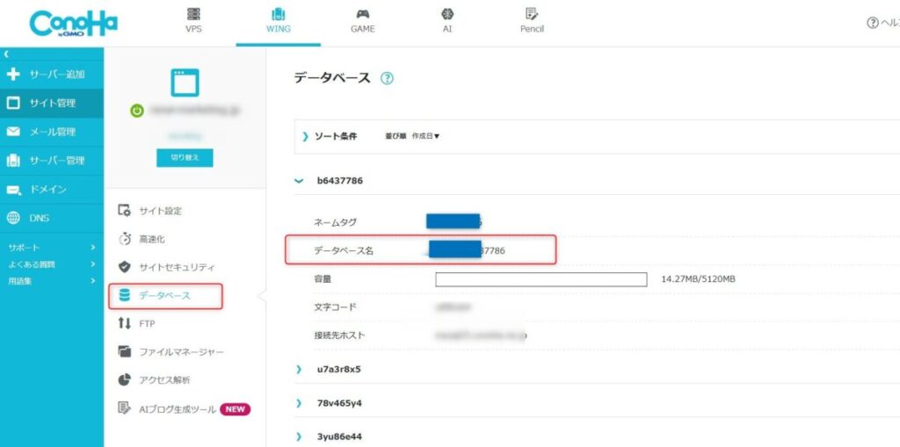Switch to the GAME tab
This screenshot has height=447, width=900.
[x=362, y=20]
